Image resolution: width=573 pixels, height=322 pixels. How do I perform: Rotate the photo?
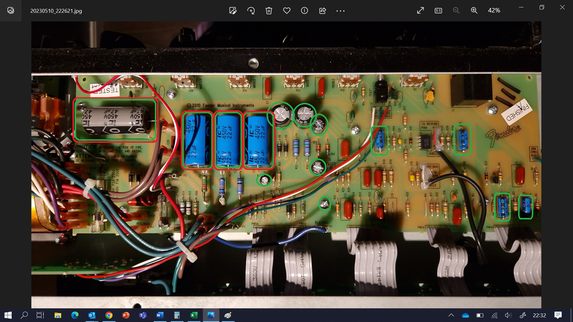[251, 11]
